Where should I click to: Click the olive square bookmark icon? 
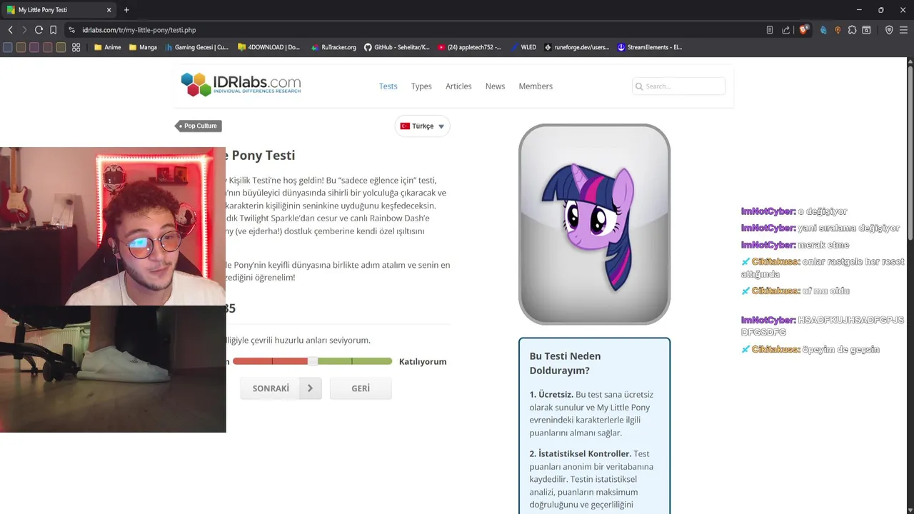(61, 47)
